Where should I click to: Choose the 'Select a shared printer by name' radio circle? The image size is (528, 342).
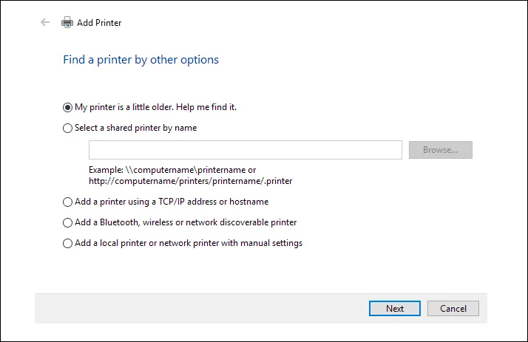coord(68,128)
